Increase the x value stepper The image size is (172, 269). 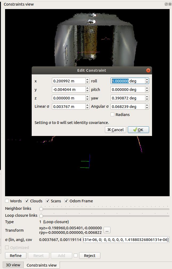coord(87,79)
